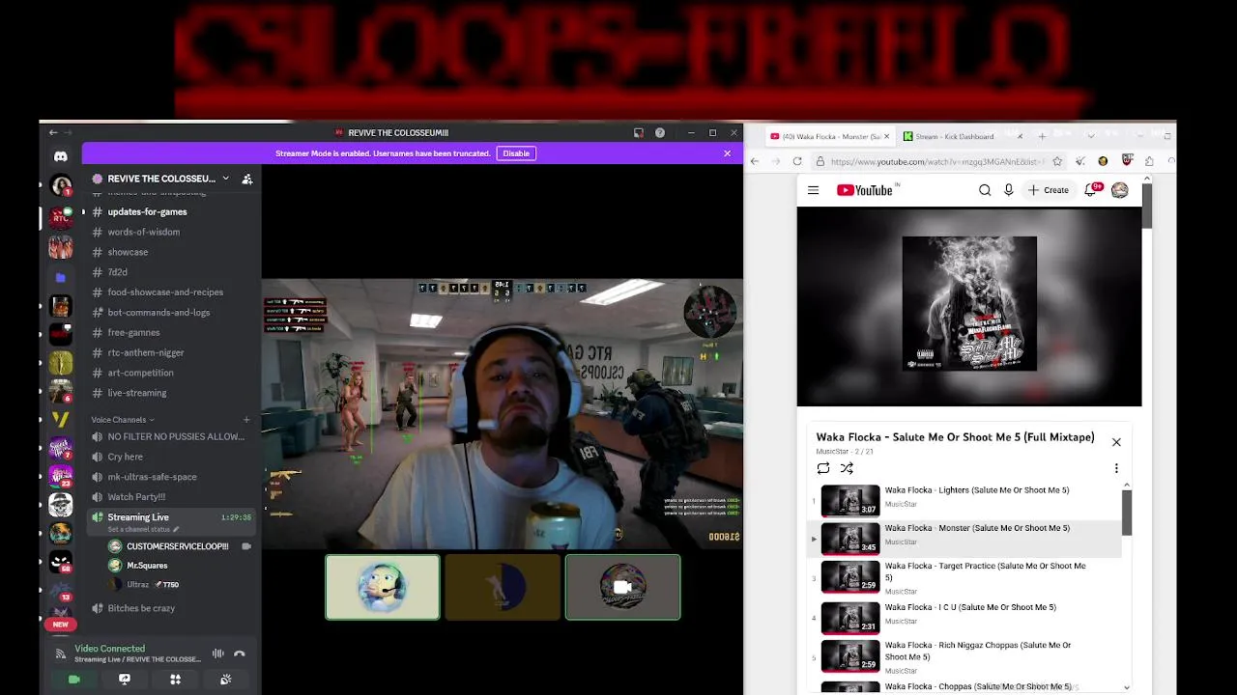Image resolution: width=1237 pixels, height=695 pixels.
Task: Open the playlist three-dot options menu
Action: 1116,468
